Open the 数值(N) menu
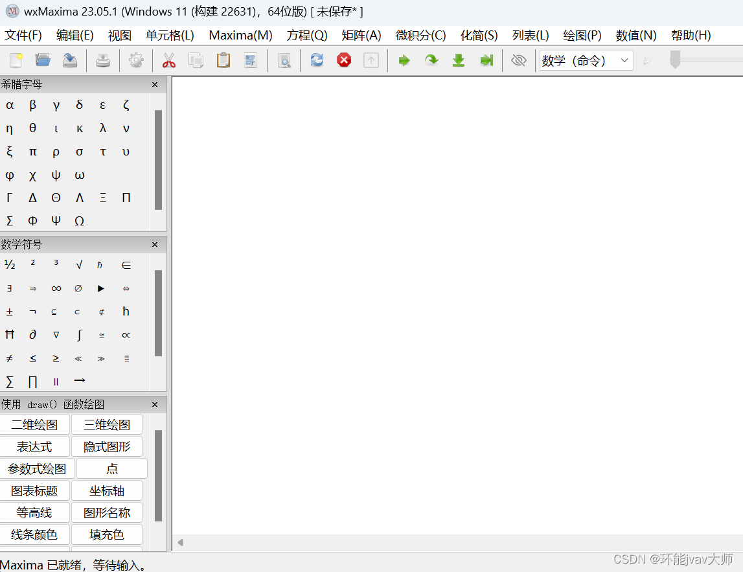The width and height of the screenshot is (743, 572). 636,36
